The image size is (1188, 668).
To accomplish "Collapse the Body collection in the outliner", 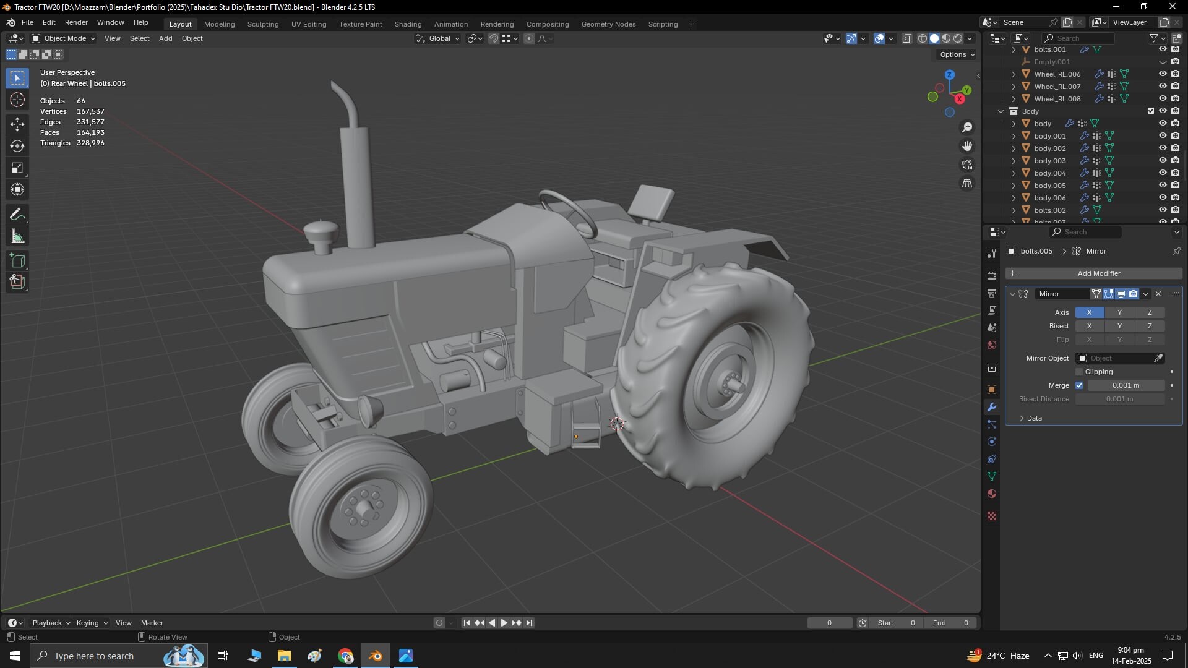I will click(x=1001, y=111).
